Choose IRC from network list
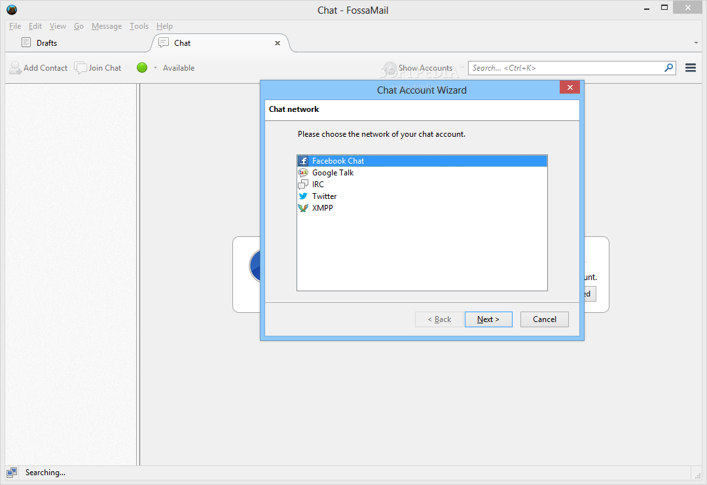 click(x=422, y=185)
